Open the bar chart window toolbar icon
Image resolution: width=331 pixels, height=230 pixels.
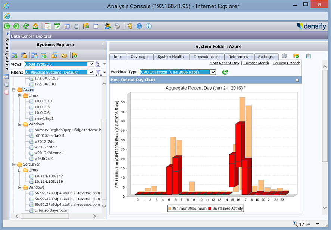(67, 26)
